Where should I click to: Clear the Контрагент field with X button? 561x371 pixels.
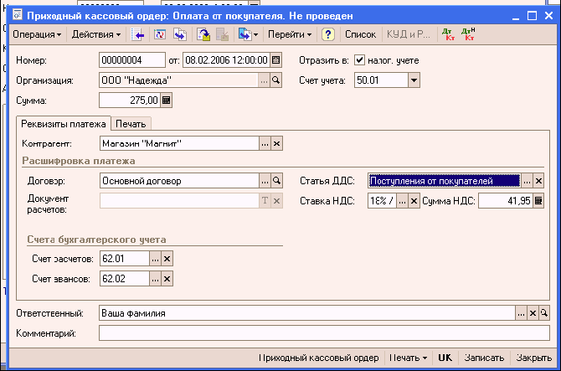coord(276,143)
